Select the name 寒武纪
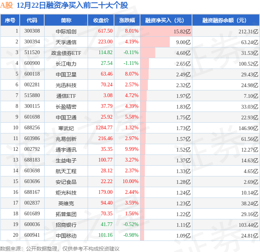This screenshot has height=252, width=260. coord(66,128)
